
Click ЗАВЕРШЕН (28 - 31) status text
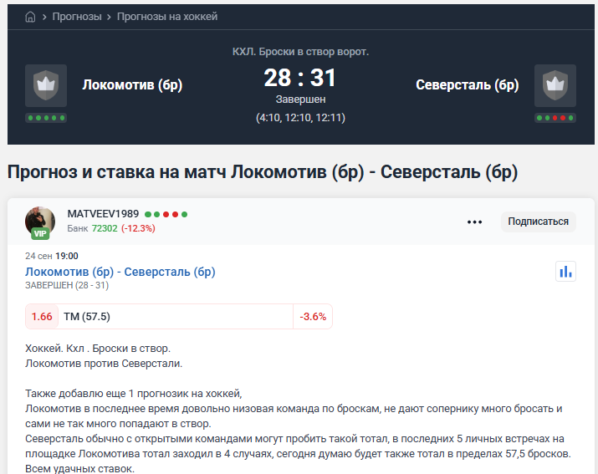[67, 285]
